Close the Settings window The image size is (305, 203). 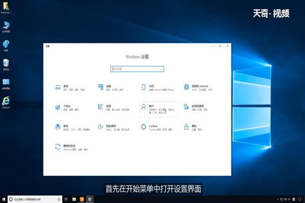click(x=227, y=46)
